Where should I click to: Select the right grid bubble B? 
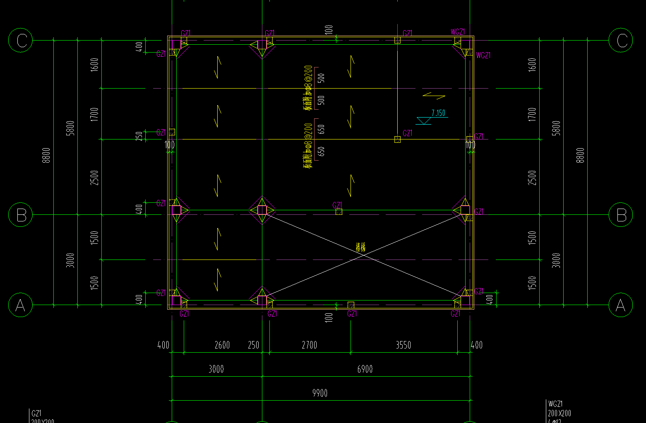[621, 215]
